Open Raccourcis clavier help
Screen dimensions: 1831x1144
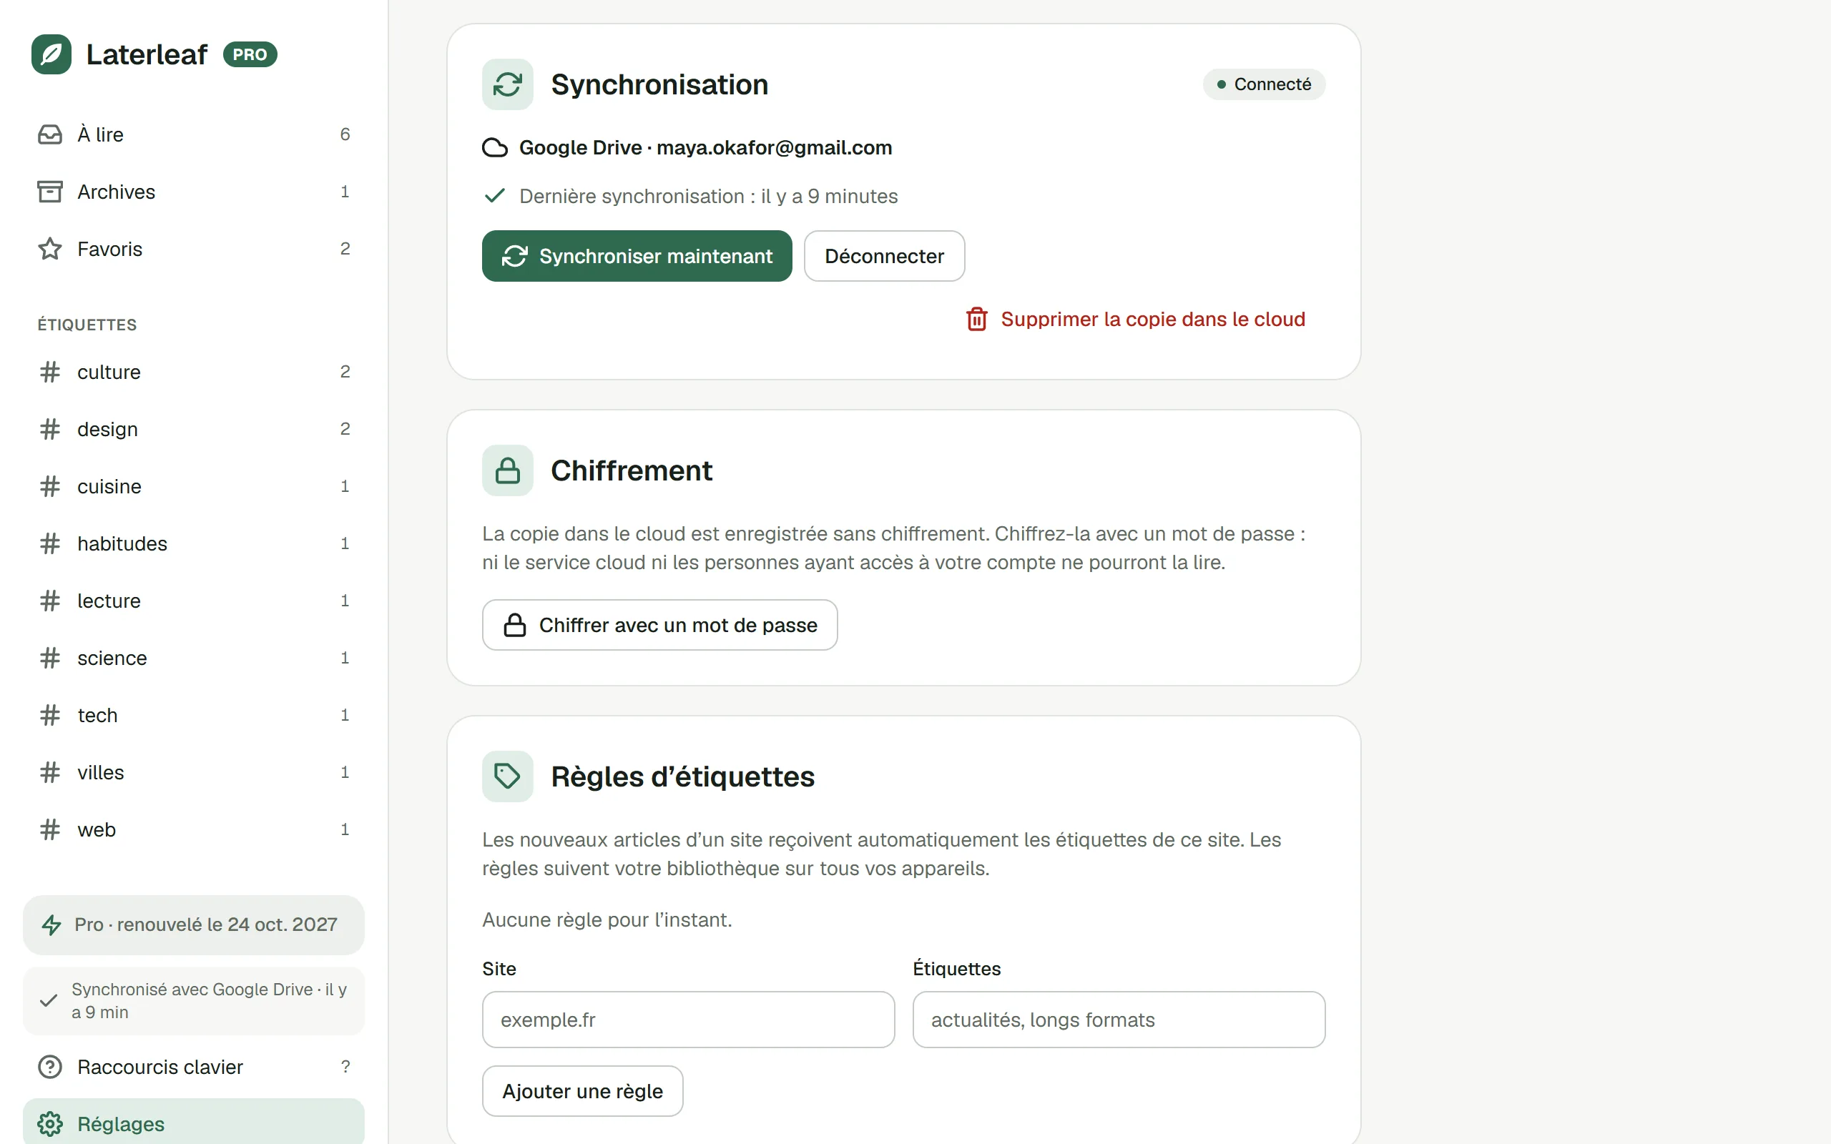(x=194, y=1067)
